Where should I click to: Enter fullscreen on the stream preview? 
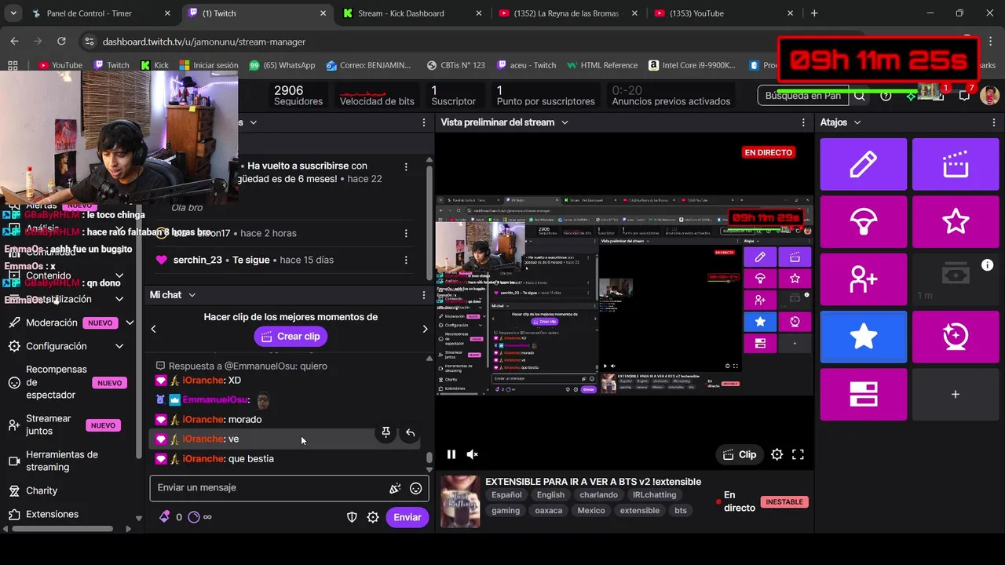[x=798, y=454]
